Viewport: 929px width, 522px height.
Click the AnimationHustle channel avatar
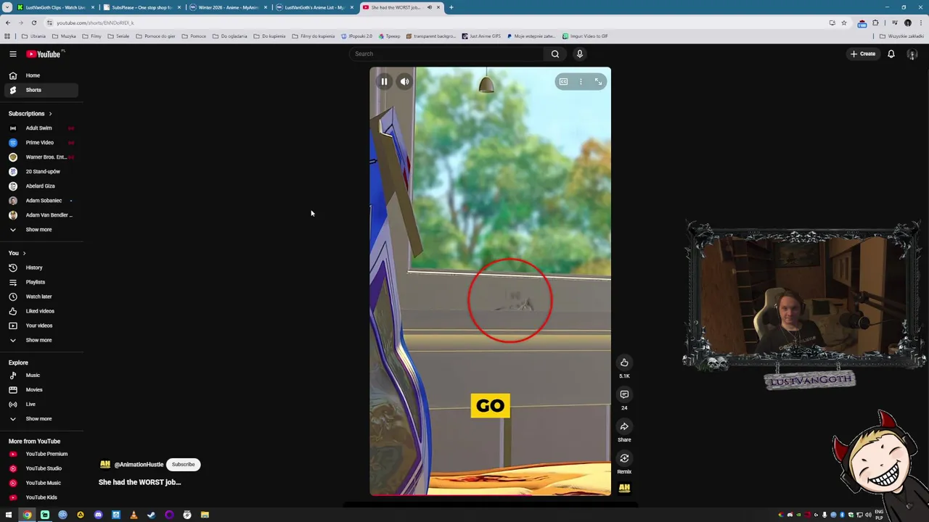point(105,465)
